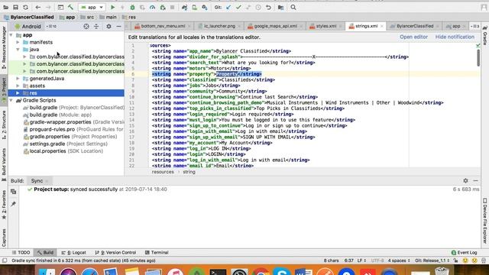Viewport: 489px width, 275px height.
Task: Collapse the java folder
Action: tap(18, 49)
